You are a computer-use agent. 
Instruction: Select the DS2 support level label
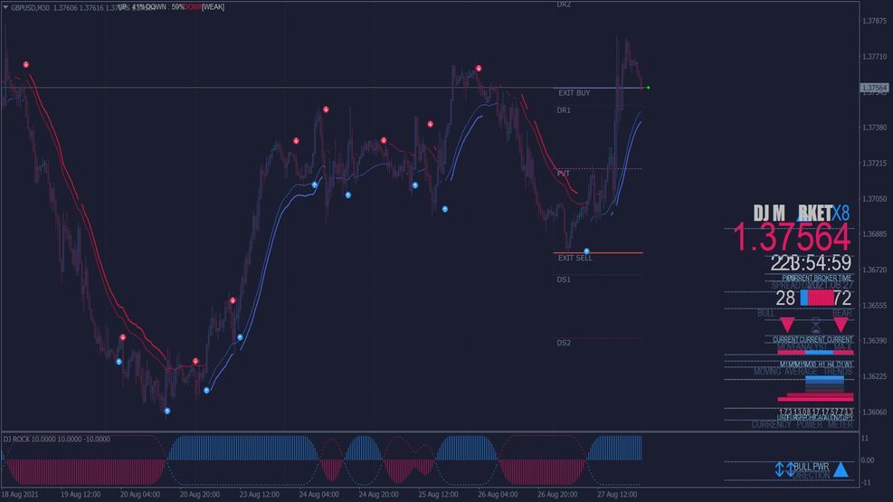[564, 343]
